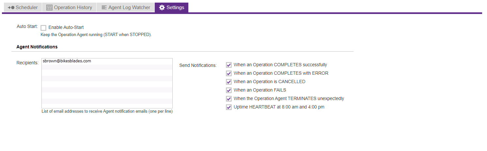Open the Agent Log Watcher tab
Image resolution: width=487 pixels, height=151 pixels.
coord(129,7)
